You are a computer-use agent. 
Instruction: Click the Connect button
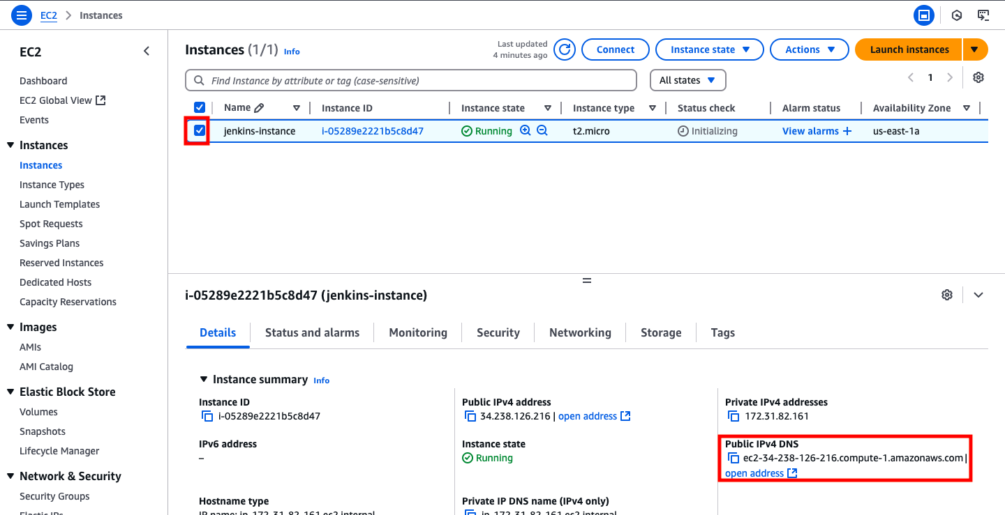tap(616, 49)
